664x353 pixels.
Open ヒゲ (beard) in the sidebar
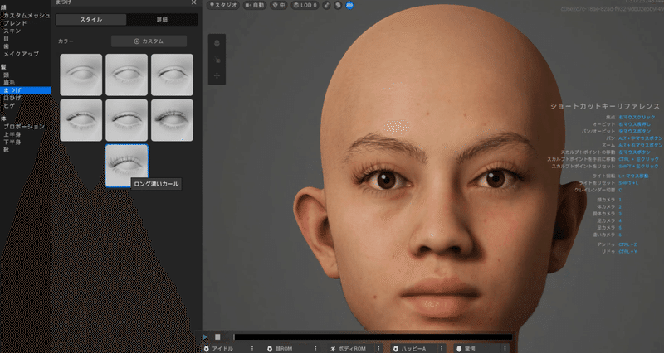coord(9,106)
